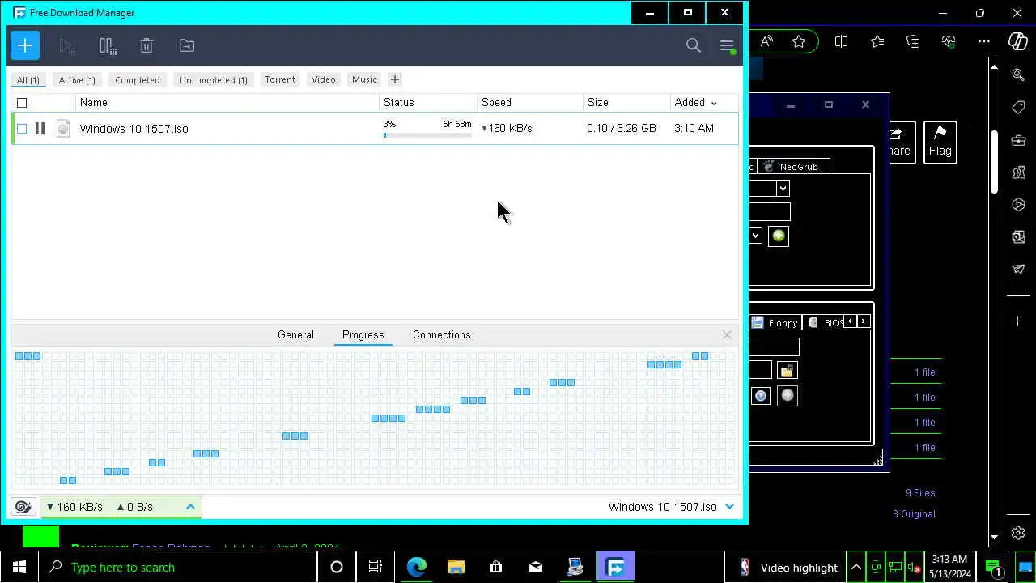Tick the select-all checkbox in header
Screen dimensions: 1036x583
(22, 103)
